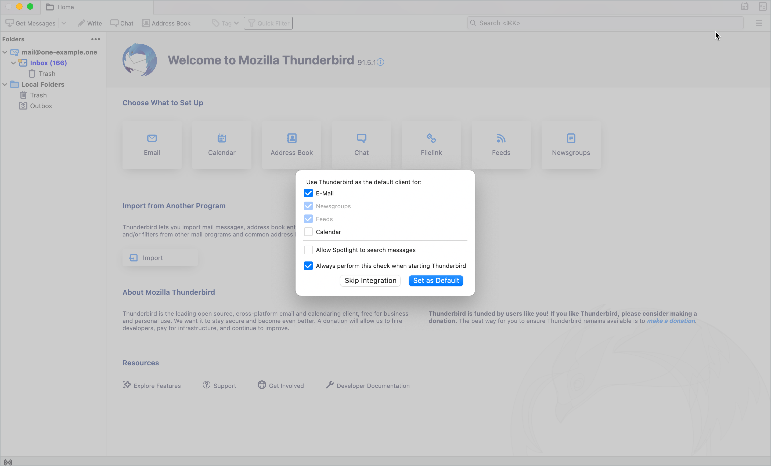Open the Tag dropdown menu
Viewport: 771px width, 466px height.
tap(225, 23)
